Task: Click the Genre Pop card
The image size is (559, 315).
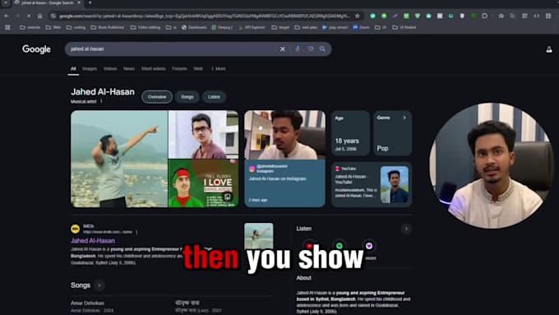Action: (x=392, y=133)
